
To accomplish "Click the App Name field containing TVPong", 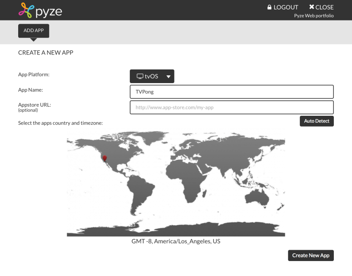I will coord(232,92).
